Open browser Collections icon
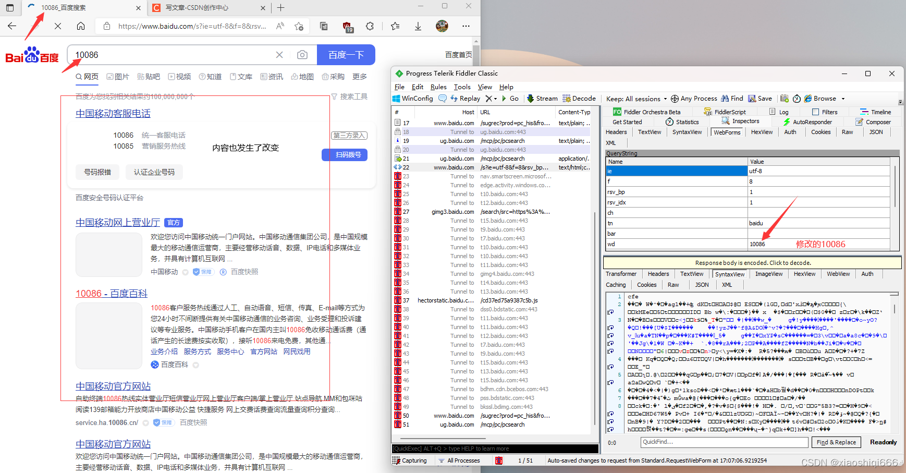 tap(324, 26)
